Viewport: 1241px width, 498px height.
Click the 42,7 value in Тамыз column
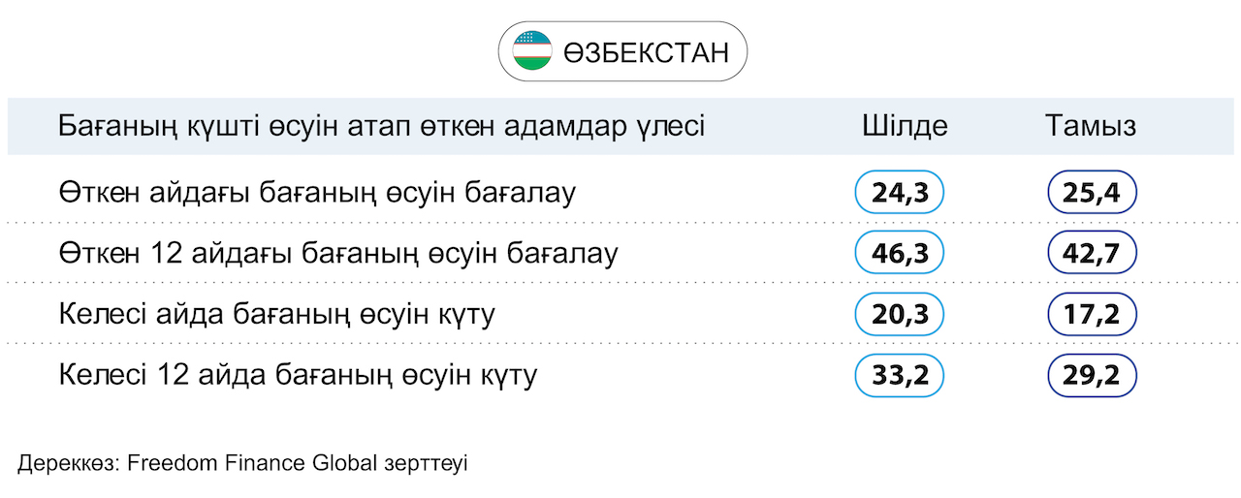[x=1093, y=253]
